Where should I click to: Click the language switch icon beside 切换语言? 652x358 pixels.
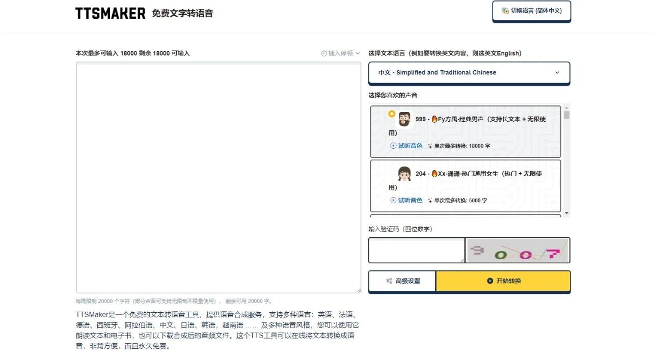504,10
